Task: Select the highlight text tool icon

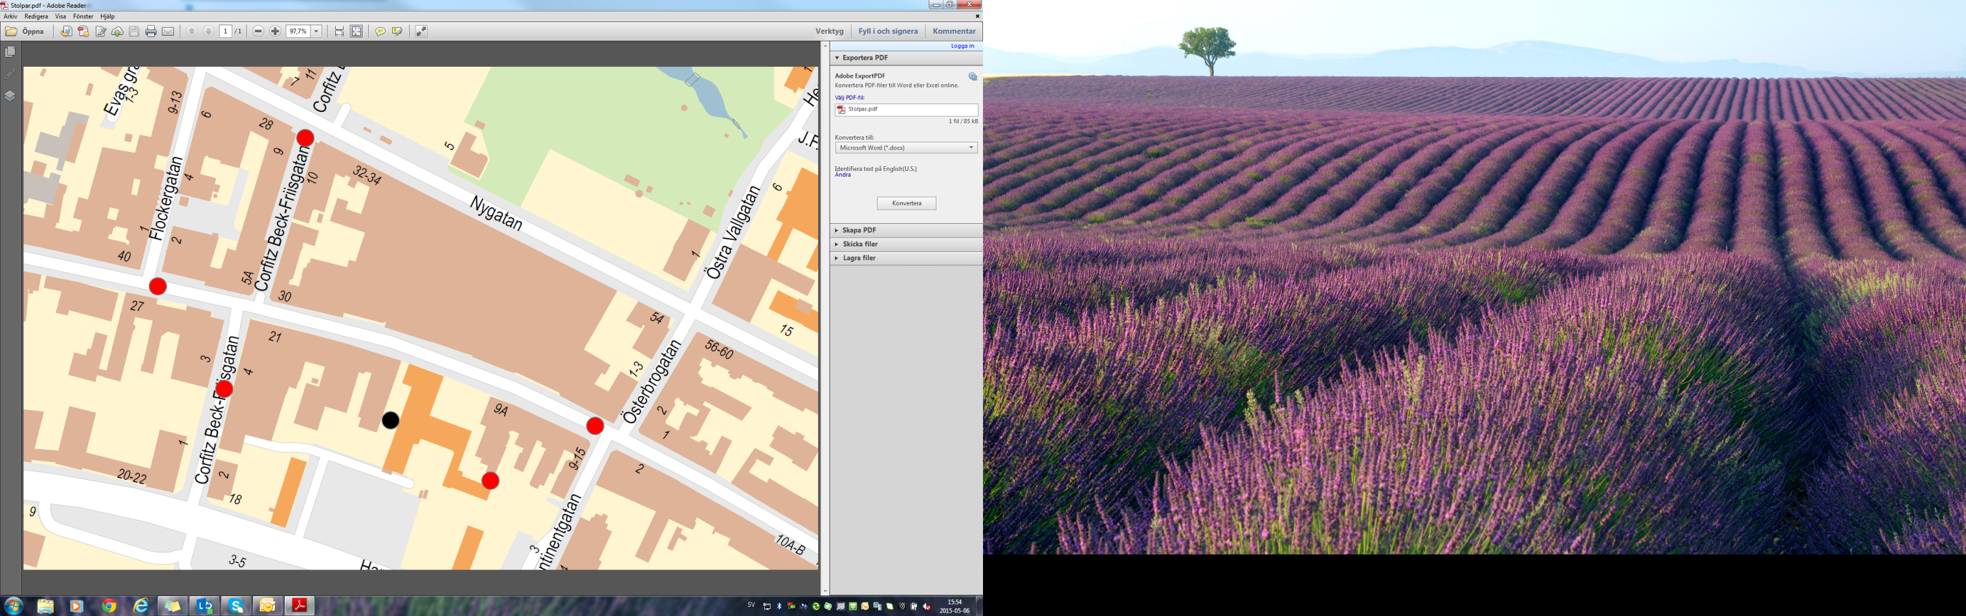Action: (x=397, y=31)
